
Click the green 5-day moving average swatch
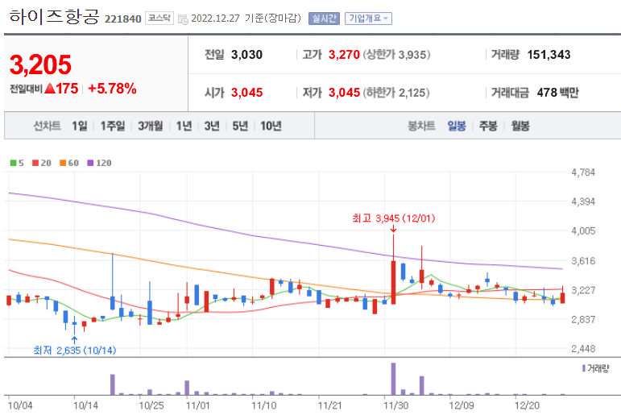tap(14, 163)
